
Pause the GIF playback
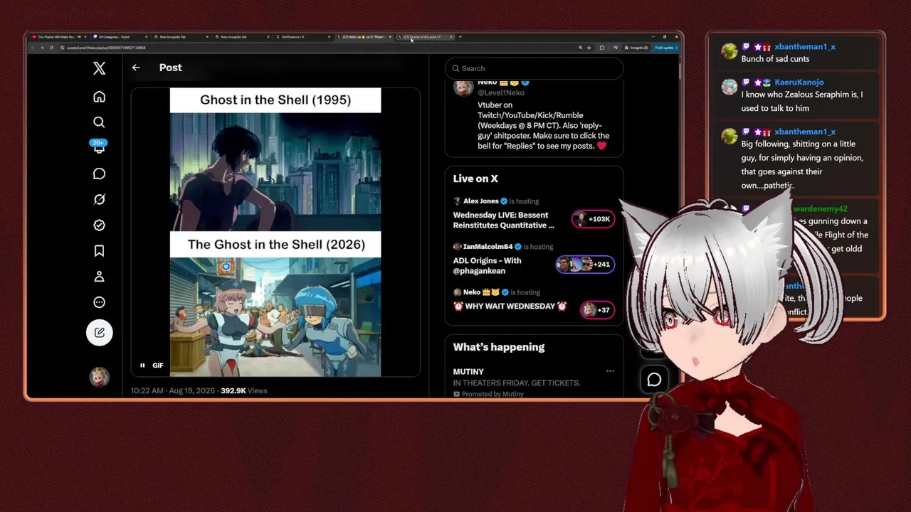pos(142,366)
